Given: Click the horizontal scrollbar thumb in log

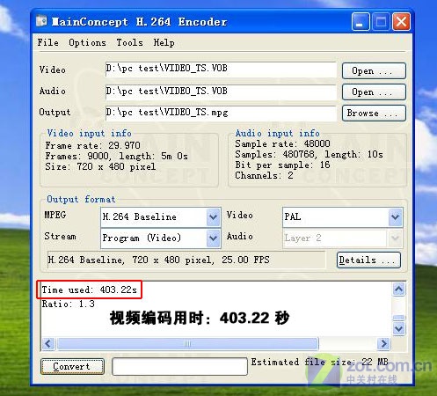Looking at the screenshot, I should point(187,343).
